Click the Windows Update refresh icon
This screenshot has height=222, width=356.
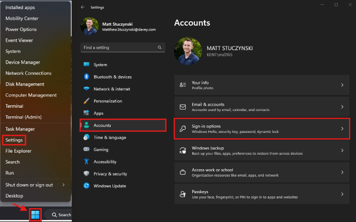tap(87, 186)
